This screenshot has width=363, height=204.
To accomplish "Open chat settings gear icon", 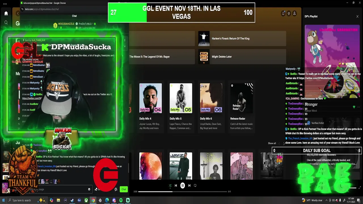I will click(x=116, y=189).
